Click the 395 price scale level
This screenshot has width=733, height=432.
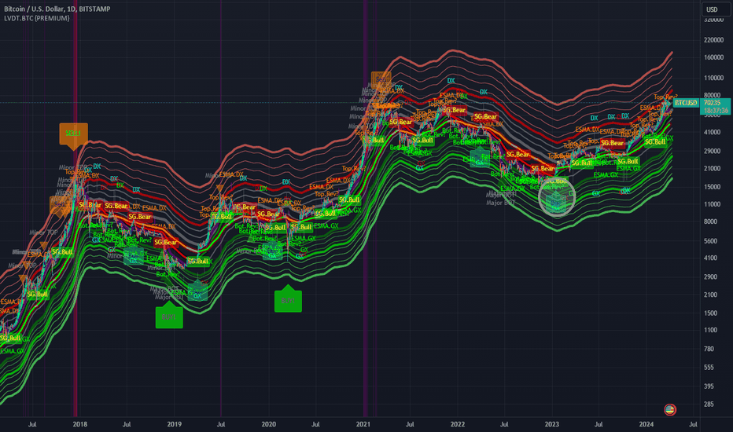[709, 386]
